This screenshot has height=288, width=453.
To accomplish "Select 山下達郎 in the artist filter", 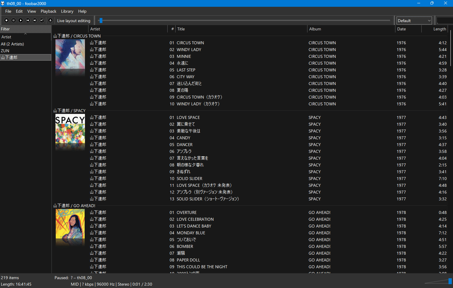I will click(x=26, y=57).
